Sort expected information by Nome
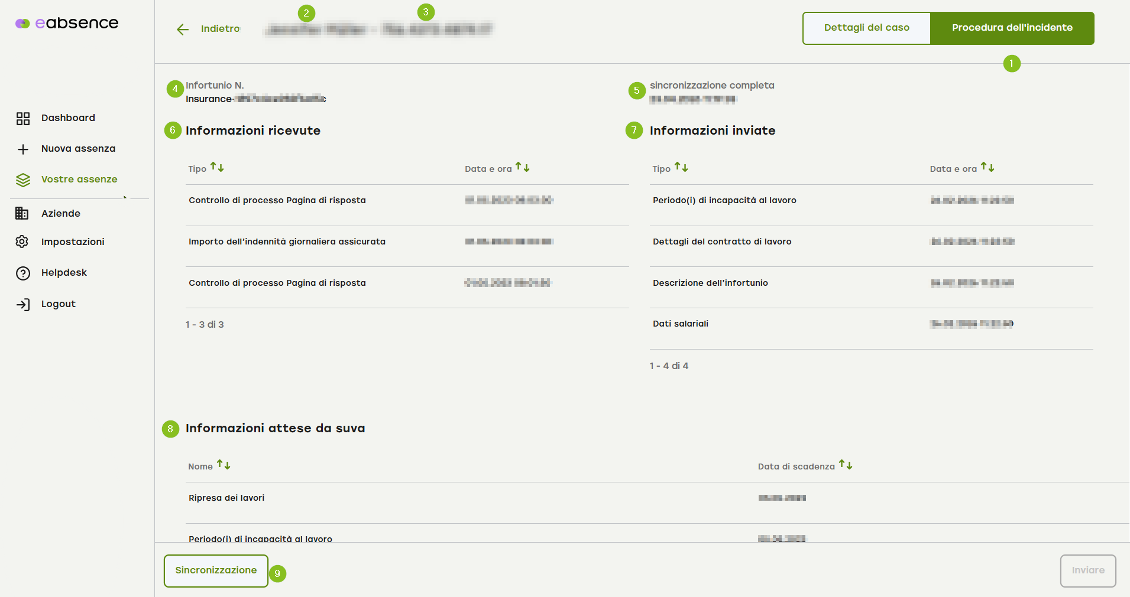Viewport: 1130px width, 597px height. coord(224,465)
